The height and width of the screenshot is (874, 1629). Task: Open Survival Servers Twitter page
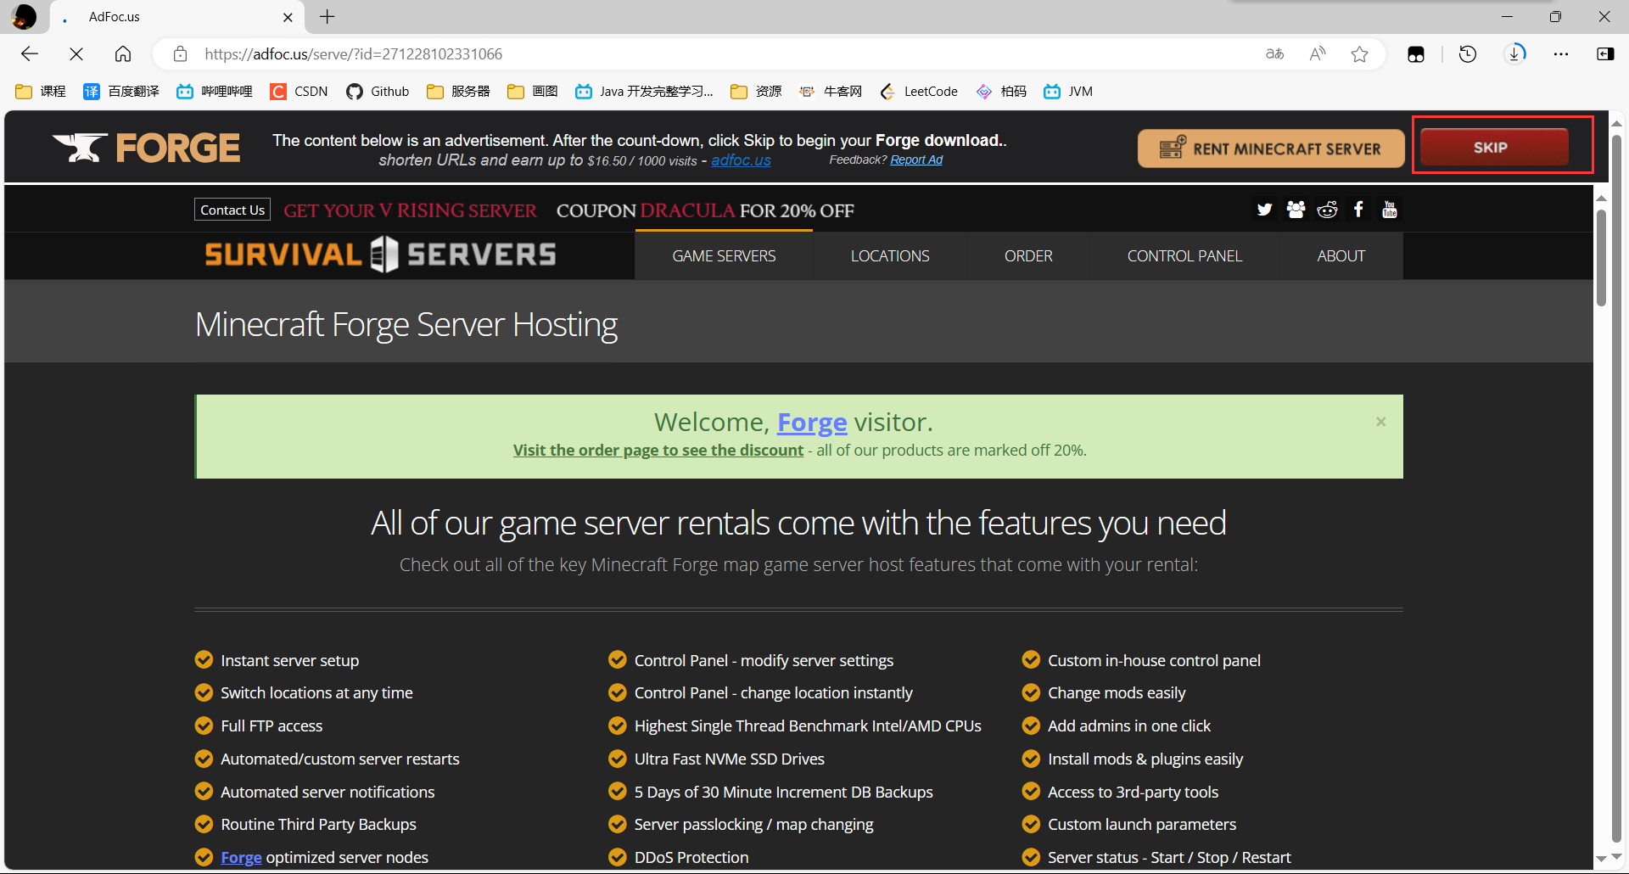[x=1264, y=210]
